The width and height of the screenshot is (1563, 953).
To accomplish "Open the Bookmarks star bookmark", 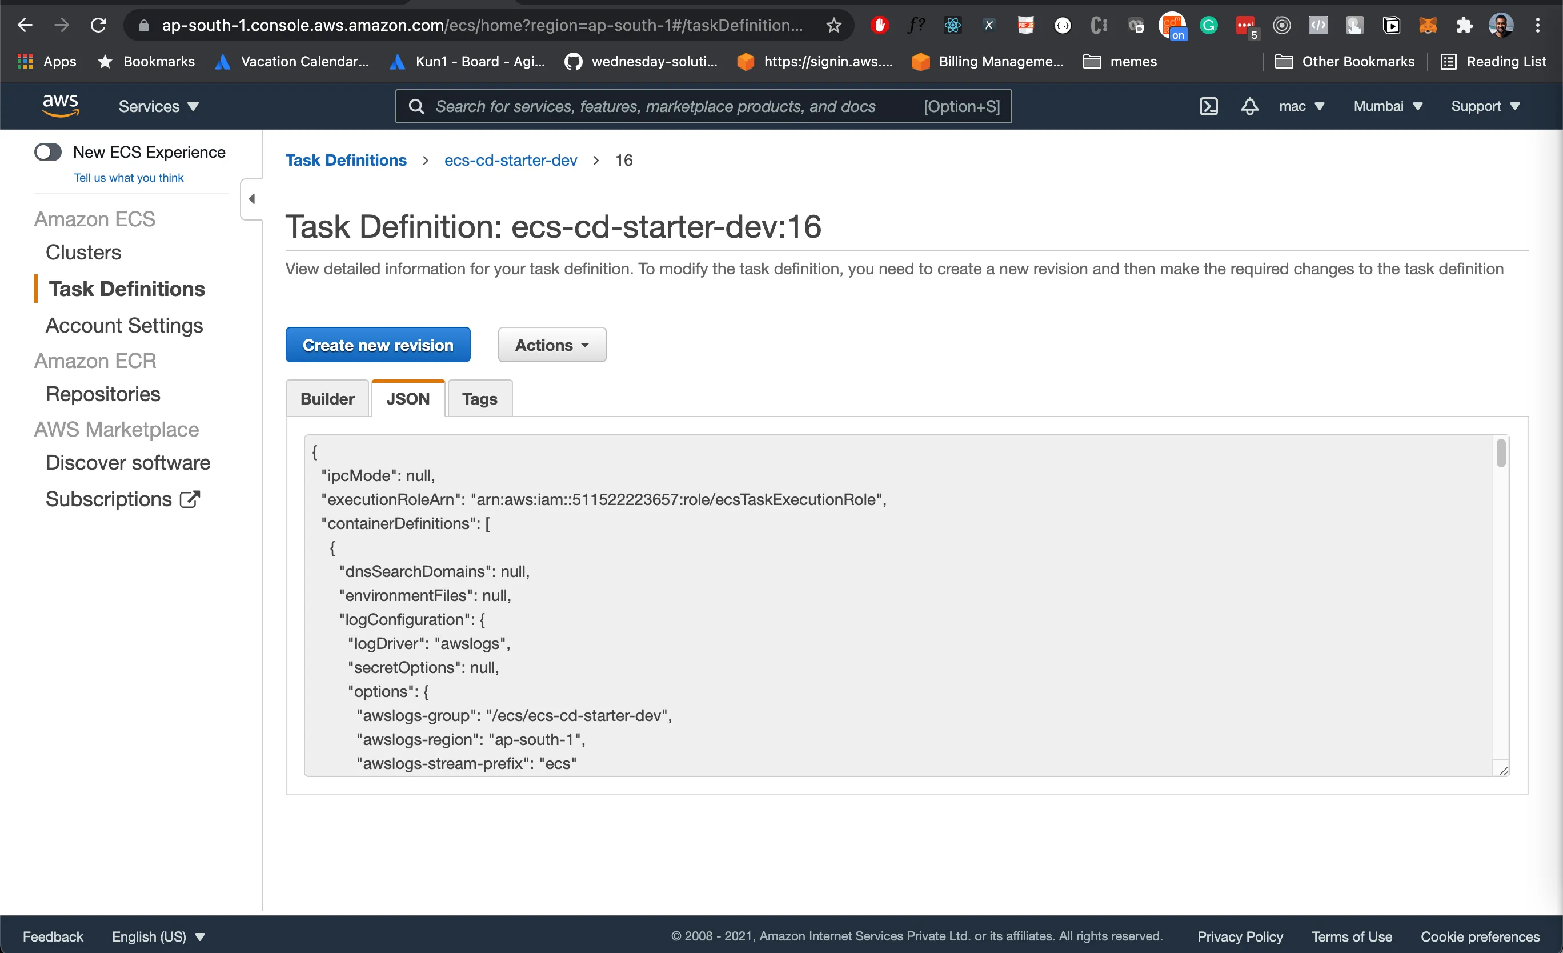I will (x=146, y=62).
